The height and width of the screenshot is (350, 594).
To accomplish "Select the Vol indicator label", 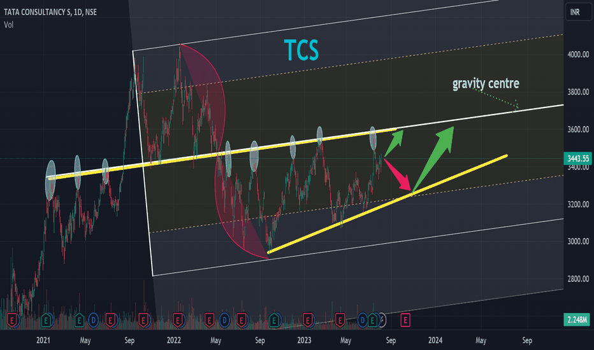I will 8,25.
